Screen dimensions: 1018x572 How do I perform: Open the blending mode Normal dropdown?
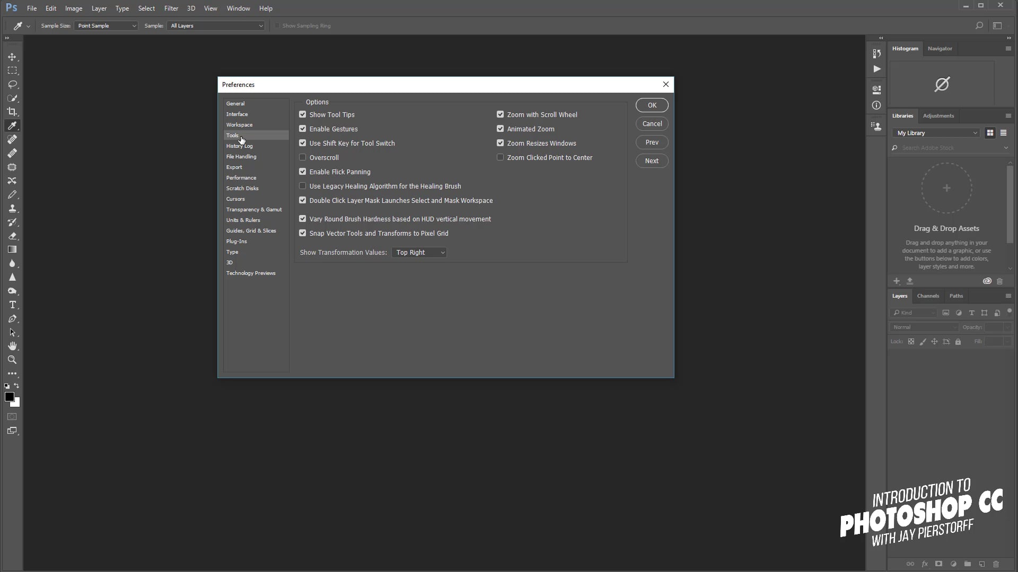[923, 327]
